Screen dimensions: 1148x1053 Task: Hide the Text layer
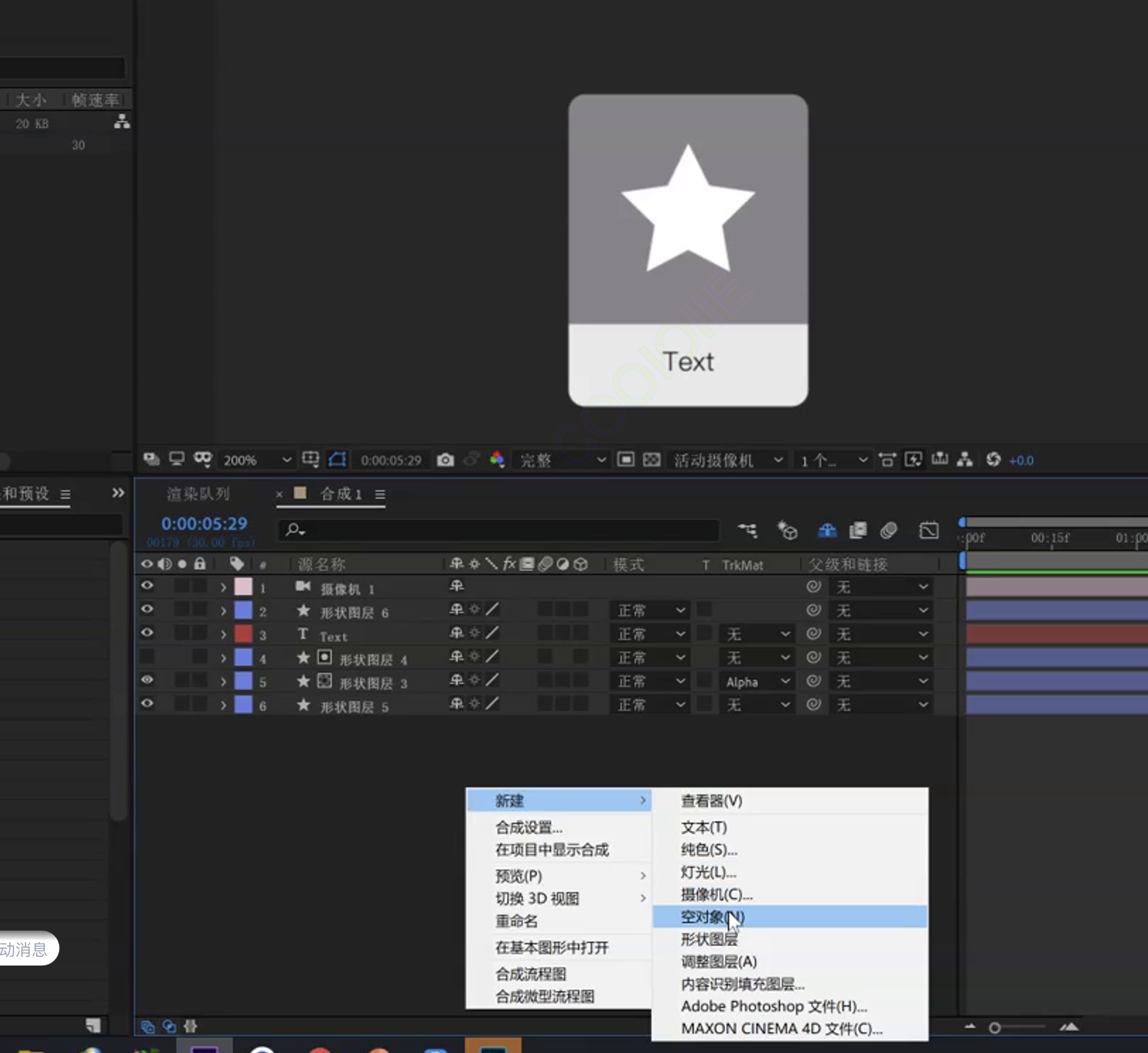tap(147, 633)
